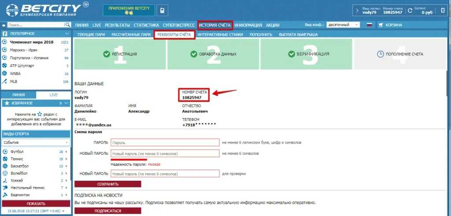Viewport: 451px width, 216px height.
Task: Click the Пополнение счета step 4
Action: 400,54
